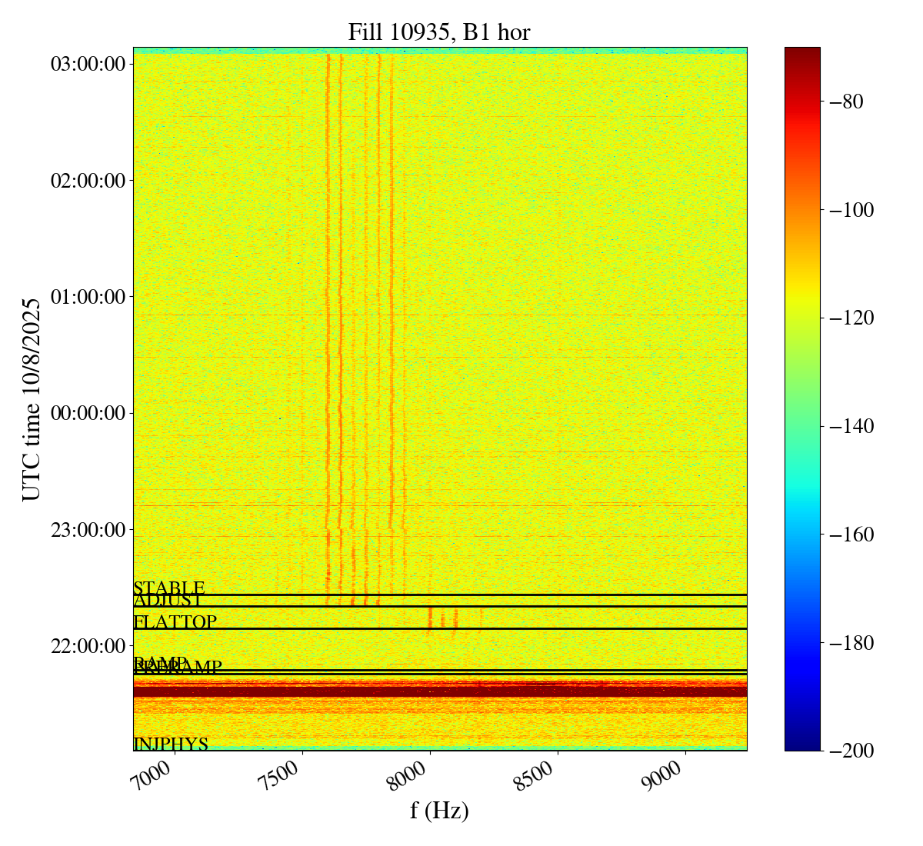Click the plot title "Fill 10935, B1 hor"
Image resolution: width=923 pixels, height=846 pixels.
438,32
